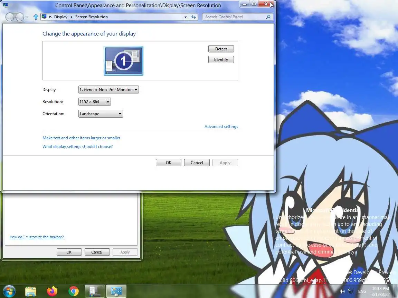The image size is (398, 298).
Task: Open File Explorer from the taskbar
Action: 31,291
